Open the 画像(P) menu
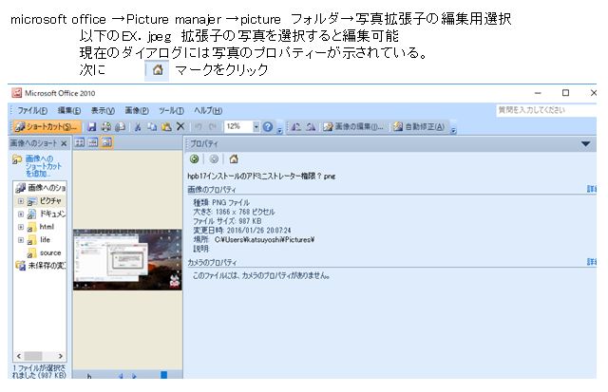 (x=137, y=110)
